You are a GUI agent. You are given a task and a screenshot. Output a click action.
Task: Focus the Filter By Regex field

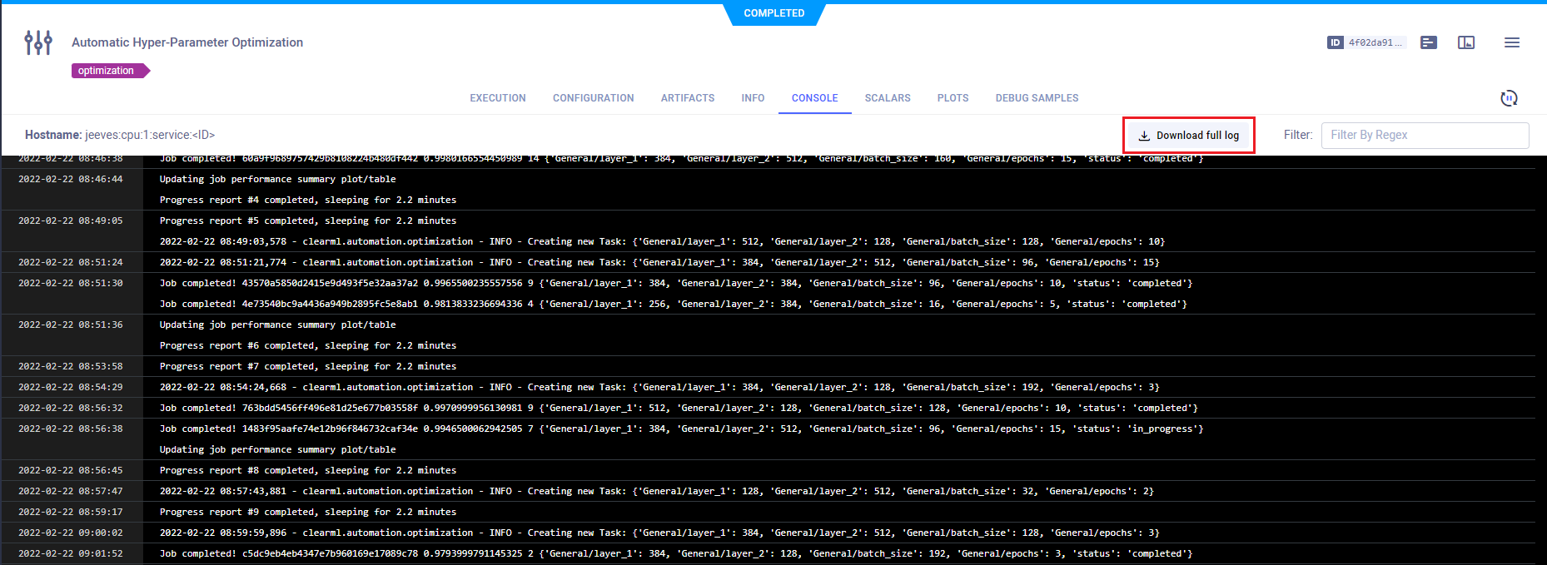coord(1425,135)
